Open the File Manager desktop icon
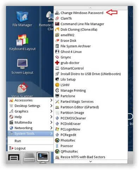 point(22,19)
